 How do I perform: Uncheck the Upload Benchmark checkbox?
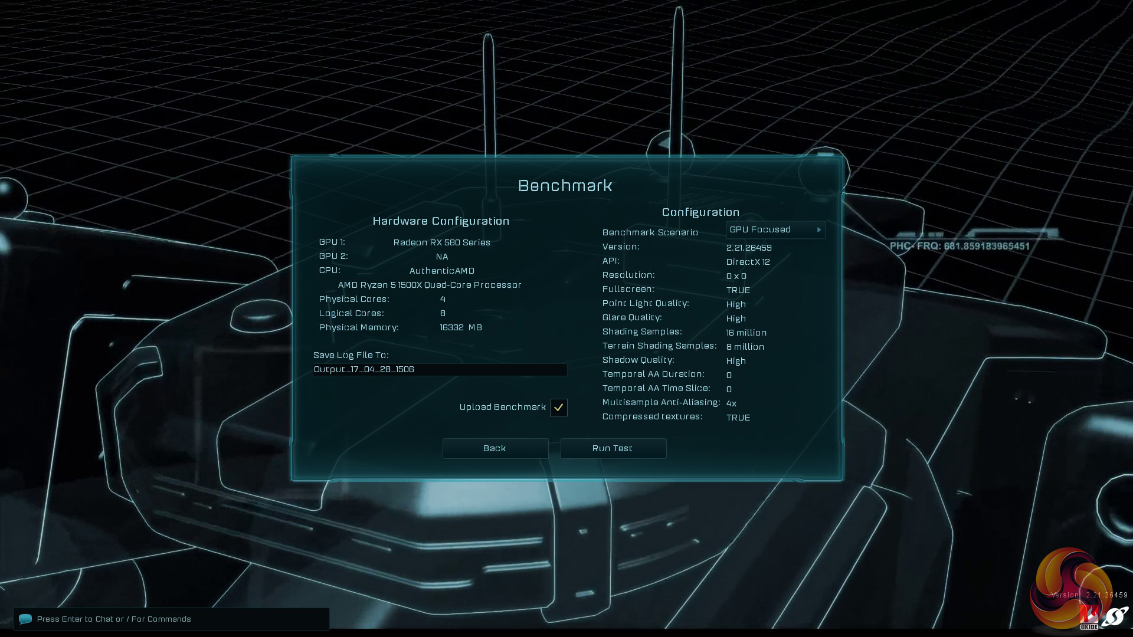click(x=558, y=408)
